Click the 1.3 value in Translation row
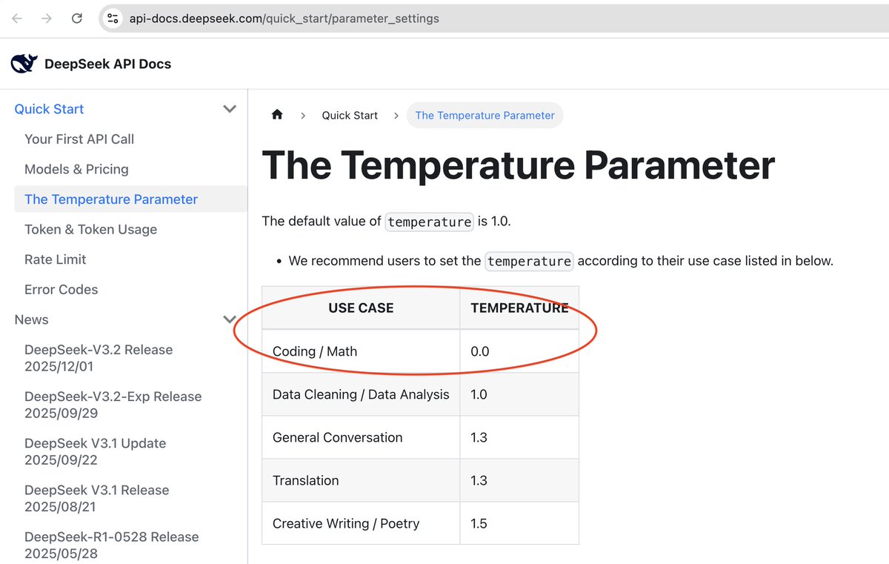Image resolution: width=889 pixels, height=564 pixels. (x=519, y=480)
